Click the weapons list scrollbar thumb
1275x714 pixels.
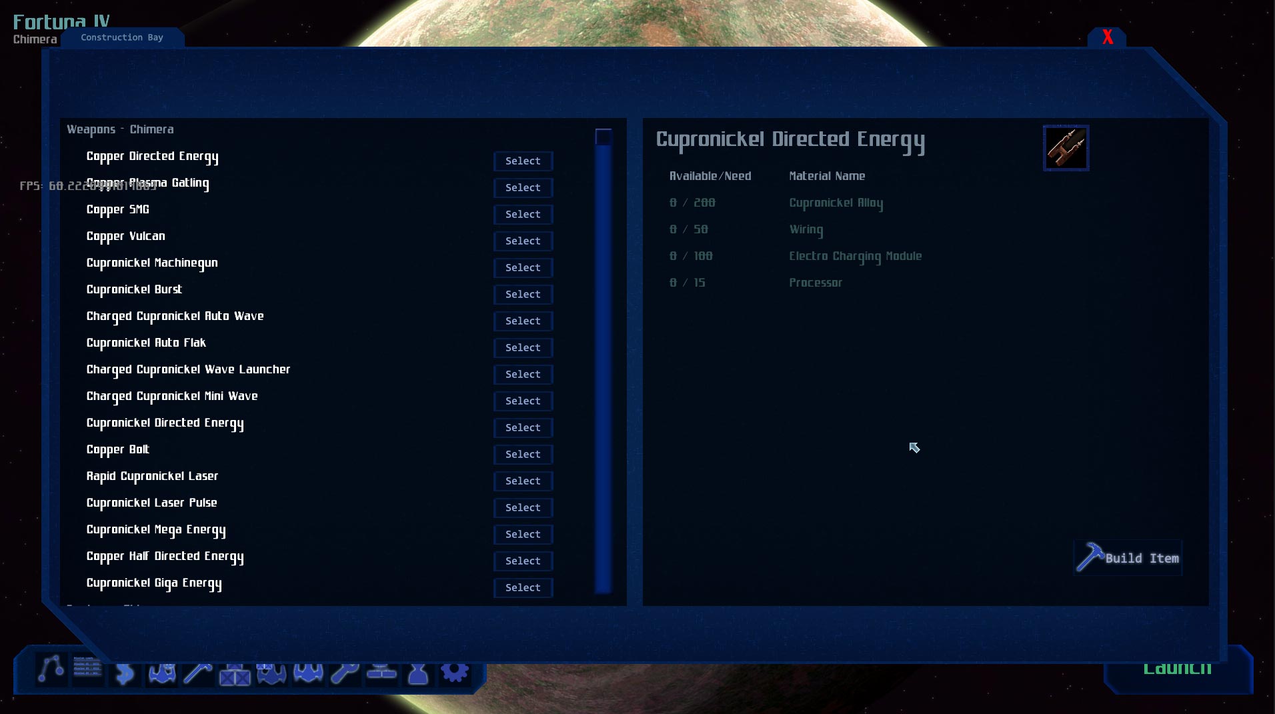(x=603, y=137)
